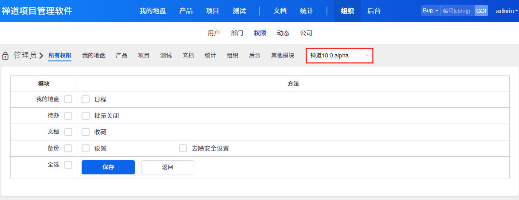Select the 其他模块 permission tab
Viewport: 519px width, 200px height.
click(x=283, y=56)
